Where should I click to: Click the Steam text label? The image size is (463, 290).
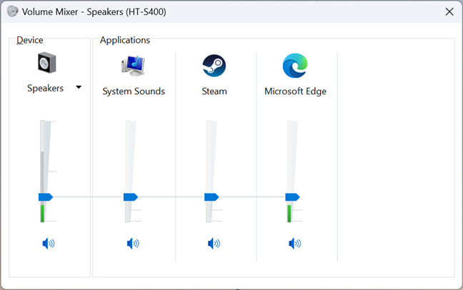[x=214, y=91]
